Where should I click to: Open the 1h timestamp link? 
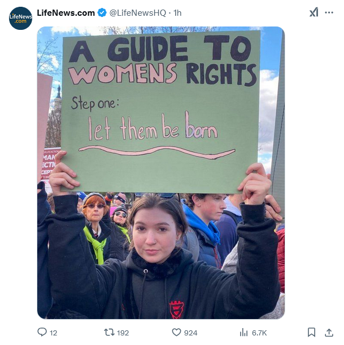tap(177, 13)
